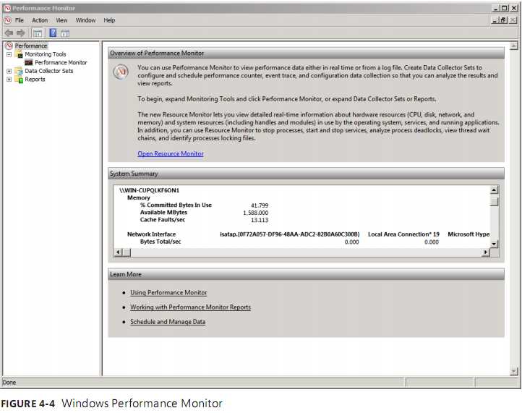Screen dimensions: 522x413
Task: Open the Window menu
Action: 85,20
